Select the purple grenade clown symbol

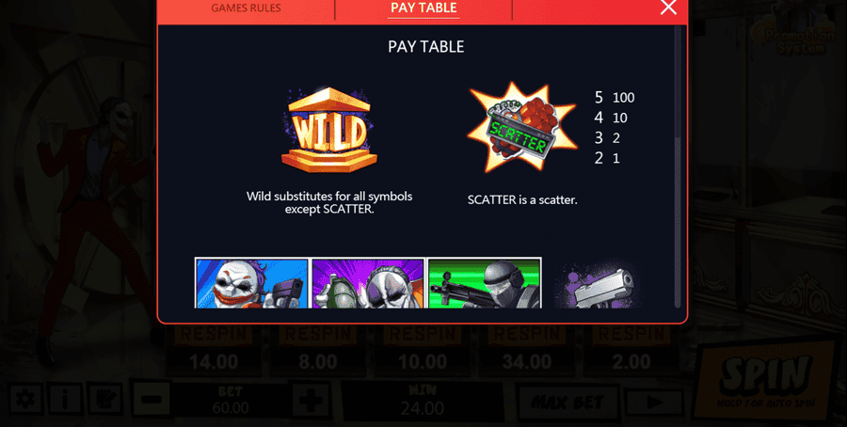tap(368, 283)
